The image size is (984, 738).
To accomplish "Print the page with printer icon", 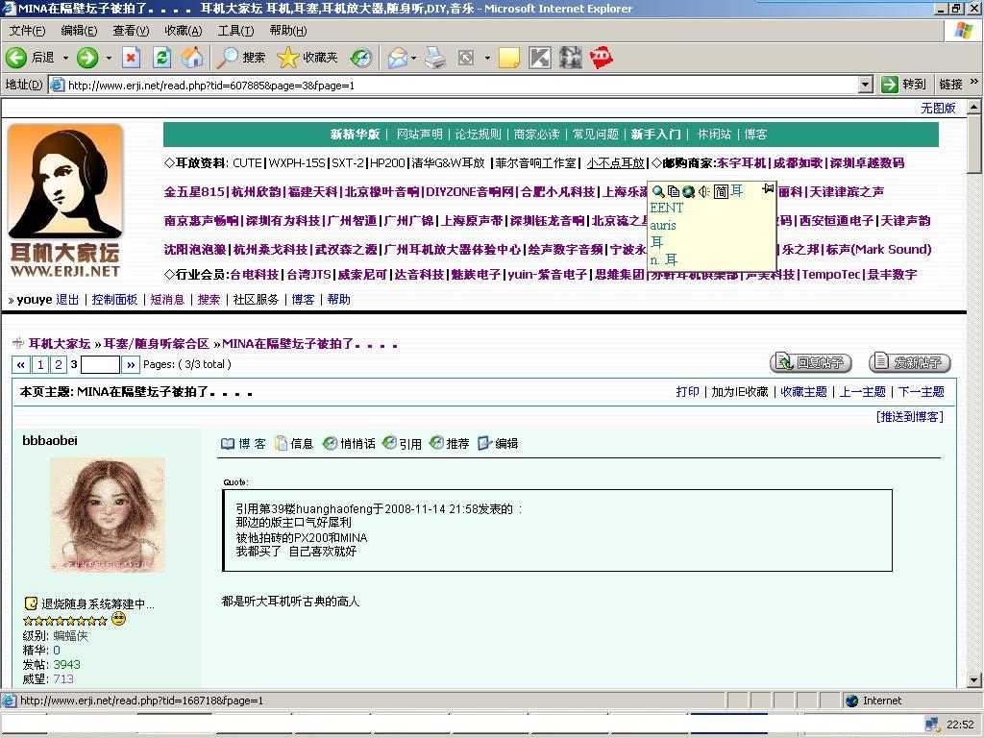I will (435, 58).
